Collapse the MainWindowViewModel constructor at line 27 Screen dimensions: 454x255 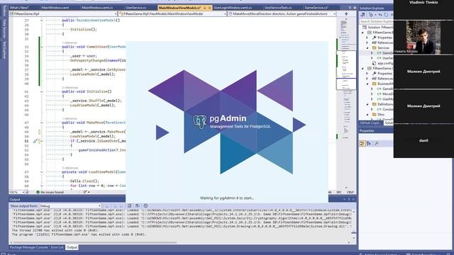tap(42, 21)
